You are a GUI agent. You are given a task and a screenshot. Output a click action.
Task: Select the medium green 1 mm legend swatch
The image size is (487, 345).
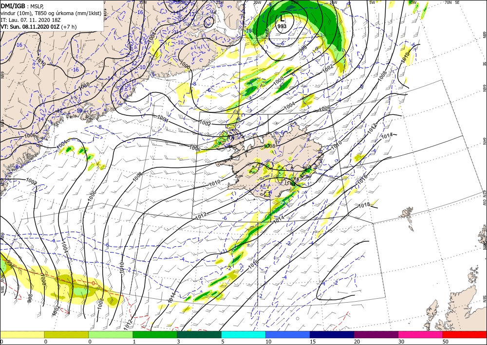[x=155, y=334]
